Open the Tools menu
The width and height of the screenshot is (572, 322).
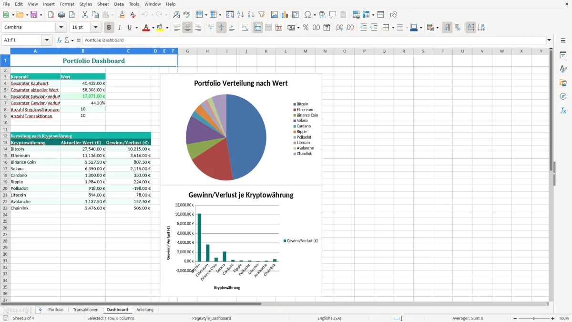pos(134,4)
